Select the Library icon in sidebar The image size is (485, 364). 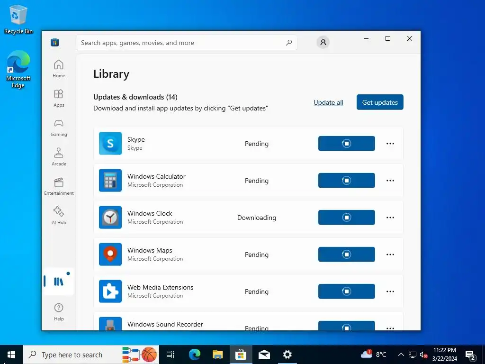pos(58,282)
